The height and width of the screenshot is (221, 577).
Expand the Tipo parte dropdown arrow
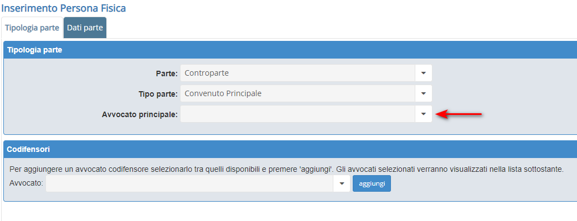click(x=423, y=93)
